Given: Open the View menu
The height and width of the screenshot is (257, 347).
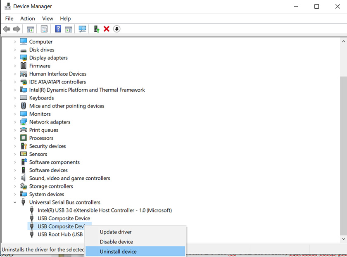Looking at the screenshot, I should click(x=48, y=19).
